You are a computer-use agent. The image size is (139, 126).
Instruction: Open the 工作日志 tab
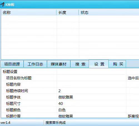coord(35,64)
